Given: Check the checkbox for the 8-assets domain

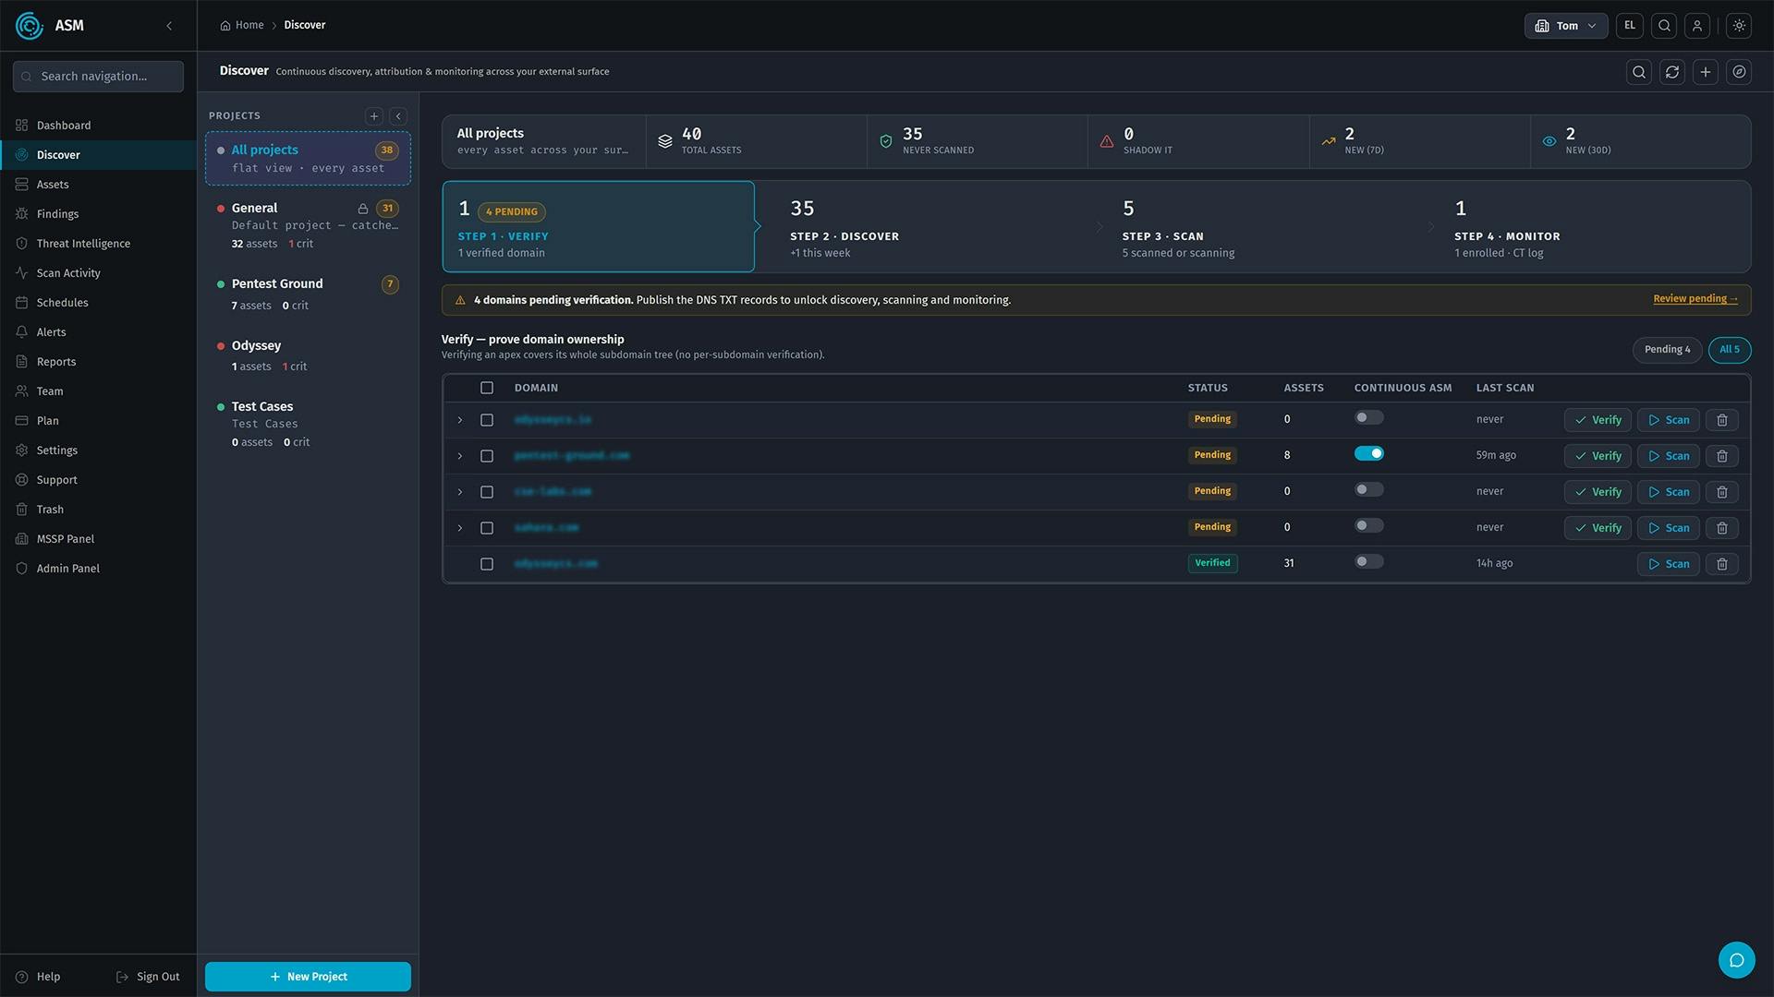Looking at the screenshot, I should pos(487,456).
